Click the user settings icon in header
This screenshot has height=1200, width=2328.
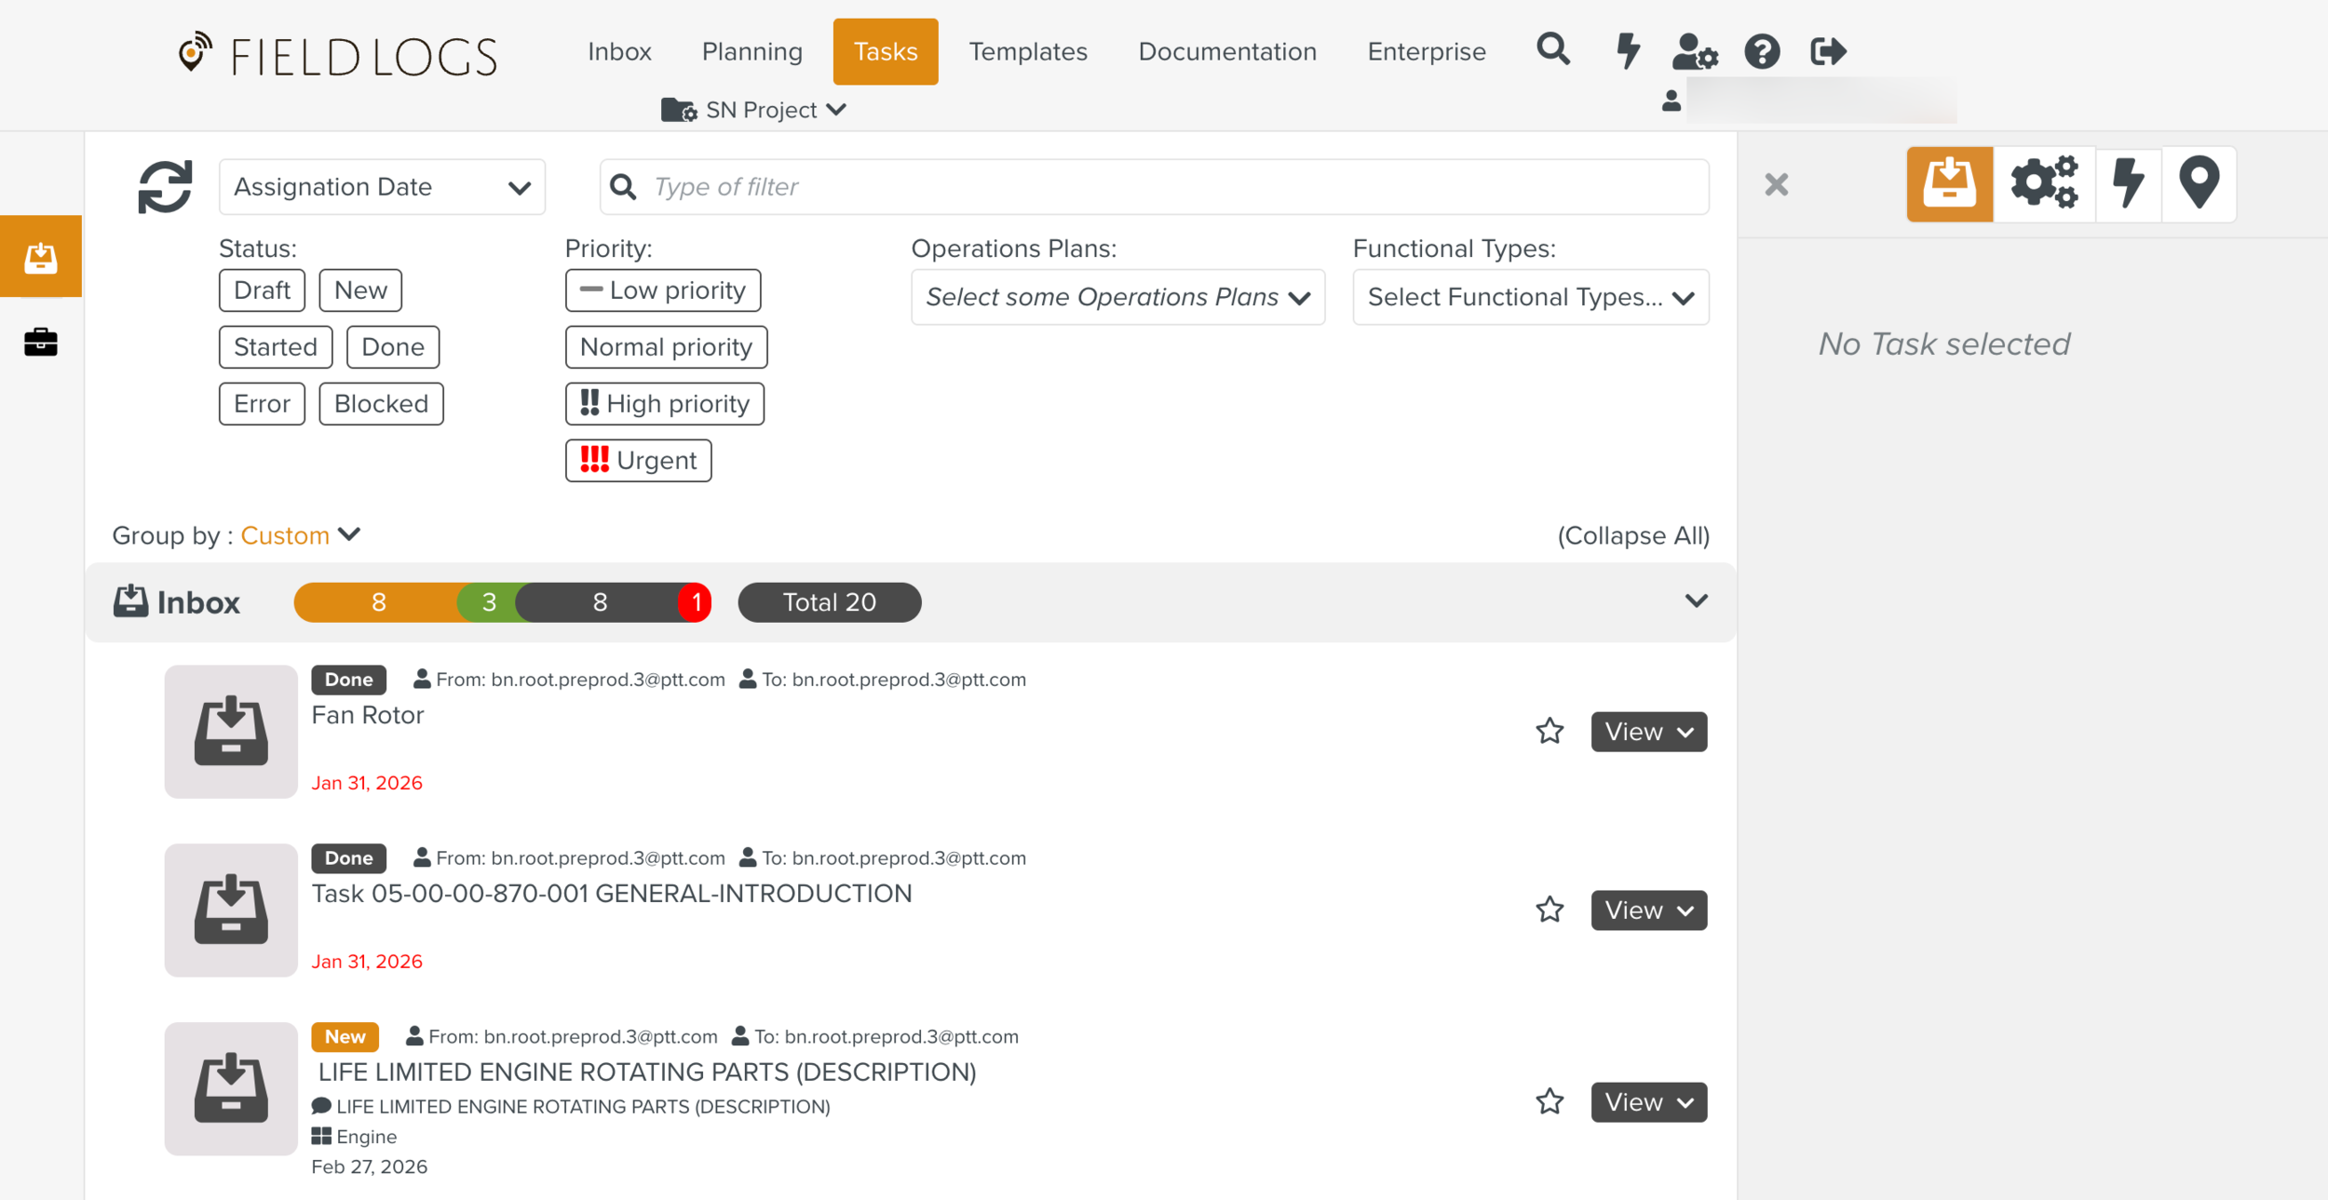1694,51
